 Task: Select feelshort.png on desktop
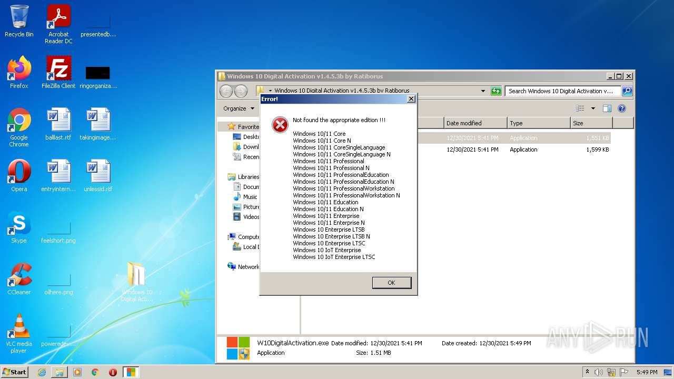pyautogui.click(x=58, y=233)
